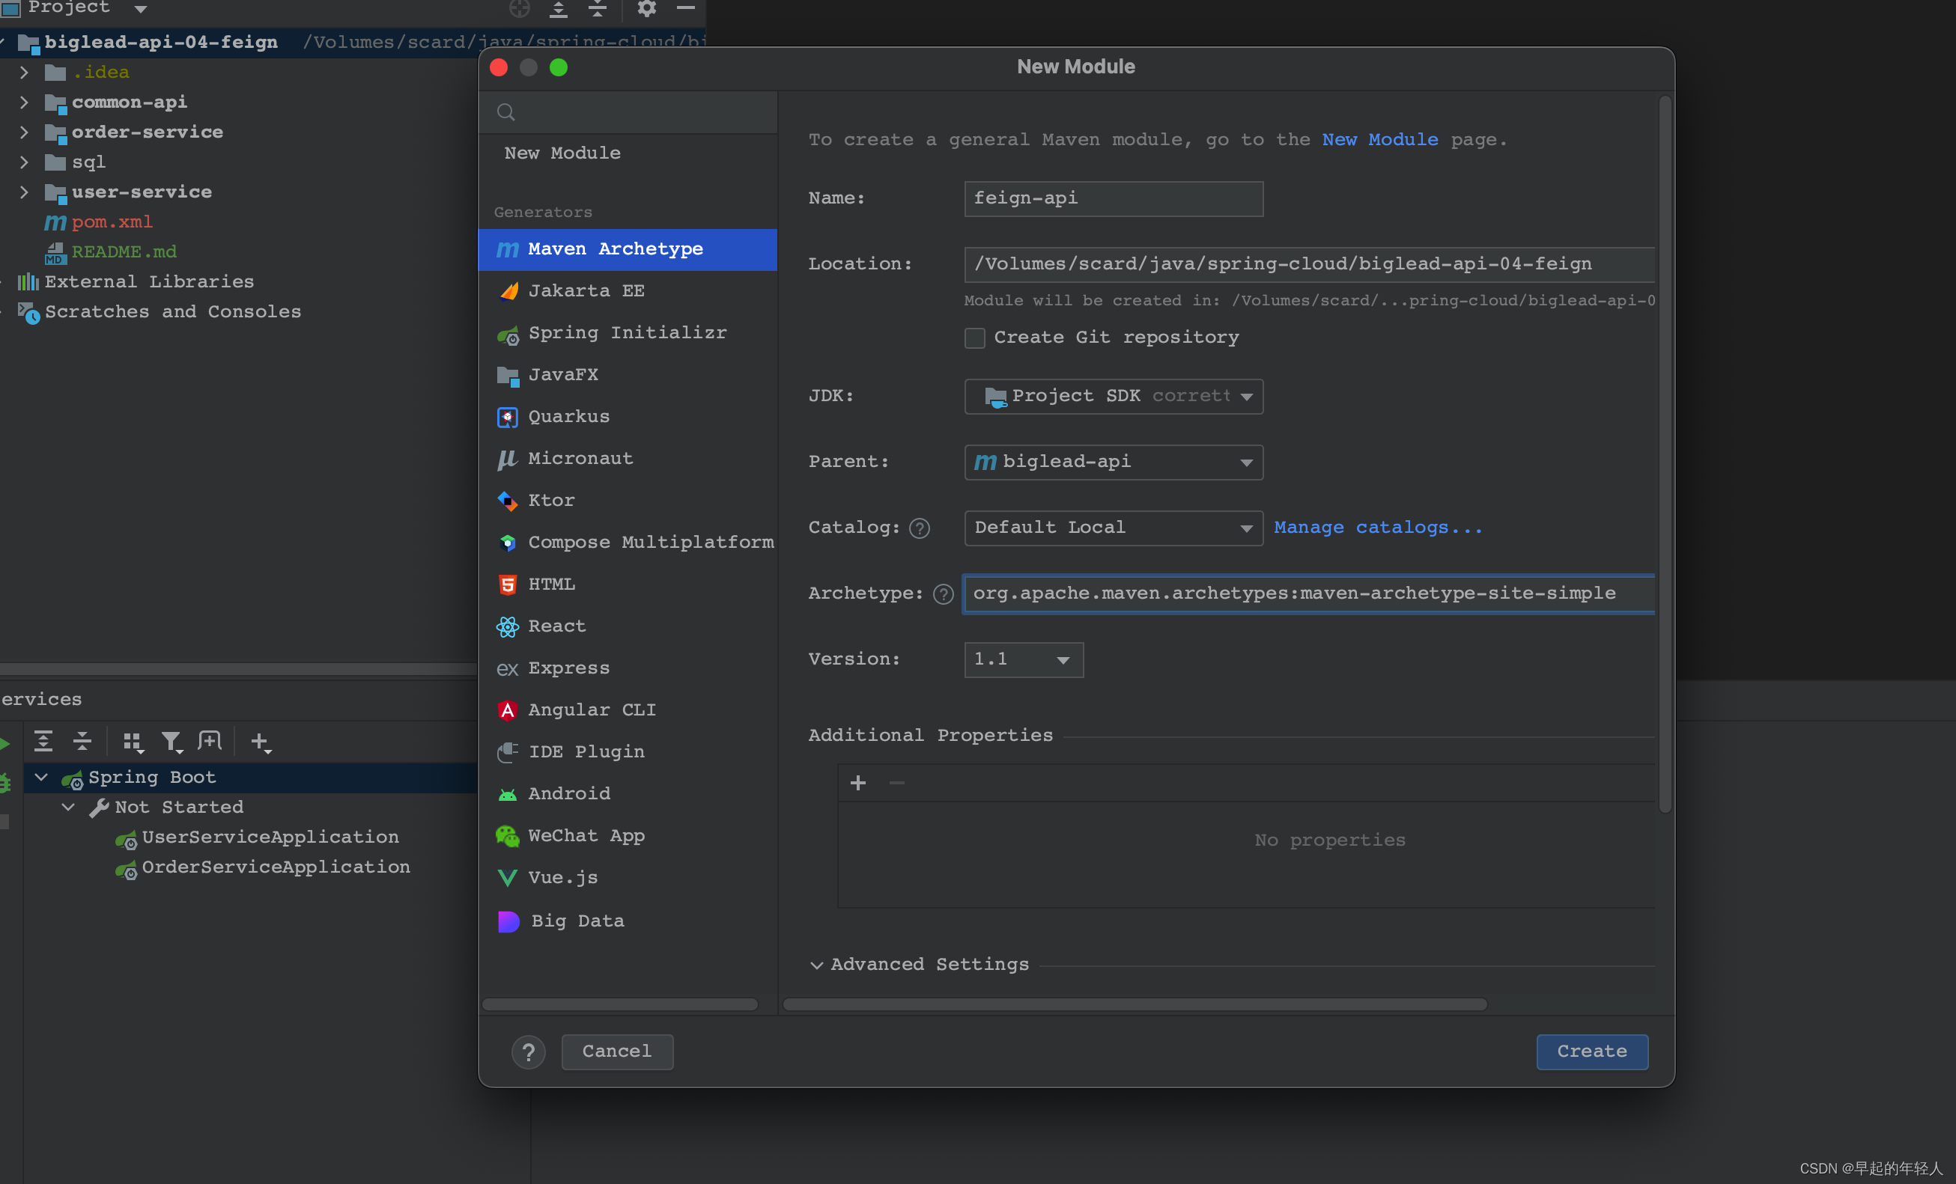1956x1184 pixels.
Task: Select the Quarkus generator
Action: click(x=627, y=418)
